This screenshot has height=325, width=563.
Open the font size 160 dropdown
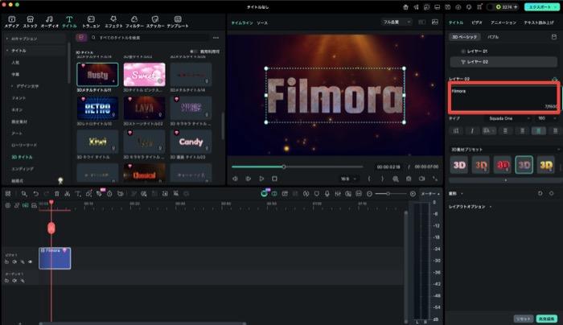547,118
